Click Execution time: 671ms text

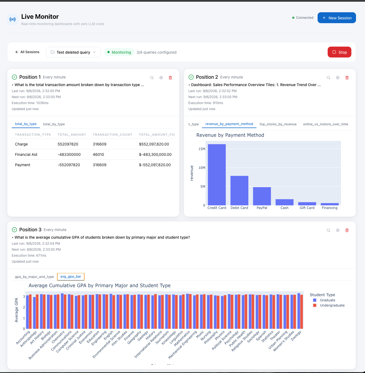pyautogui.click(x=29, y=256)
